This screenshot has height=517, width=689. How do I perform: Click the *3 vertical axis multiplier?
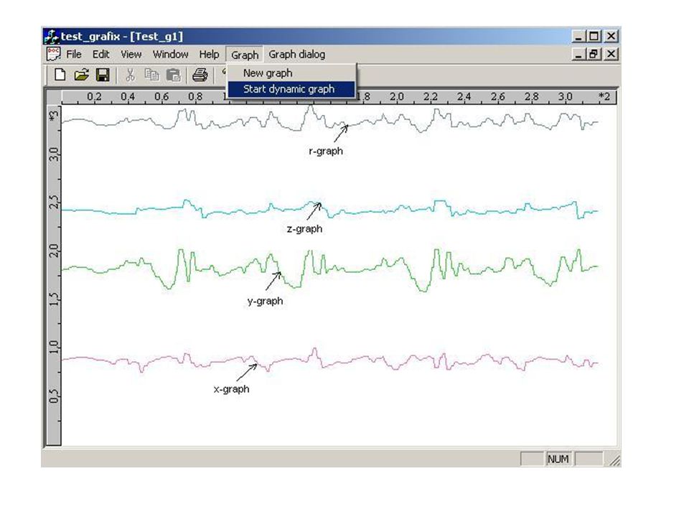pos(54,116)
